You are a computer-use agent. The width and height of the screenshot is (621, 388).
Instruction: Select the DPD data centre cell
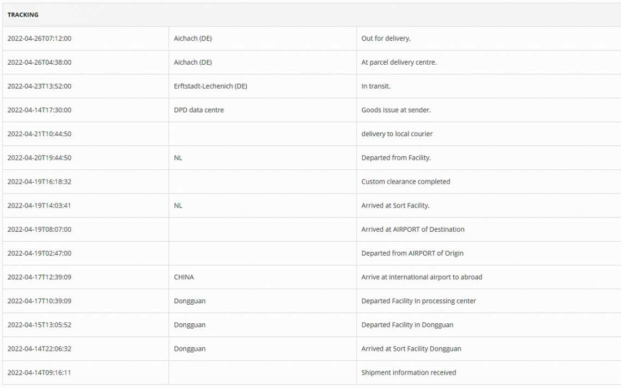pos(199,110)
